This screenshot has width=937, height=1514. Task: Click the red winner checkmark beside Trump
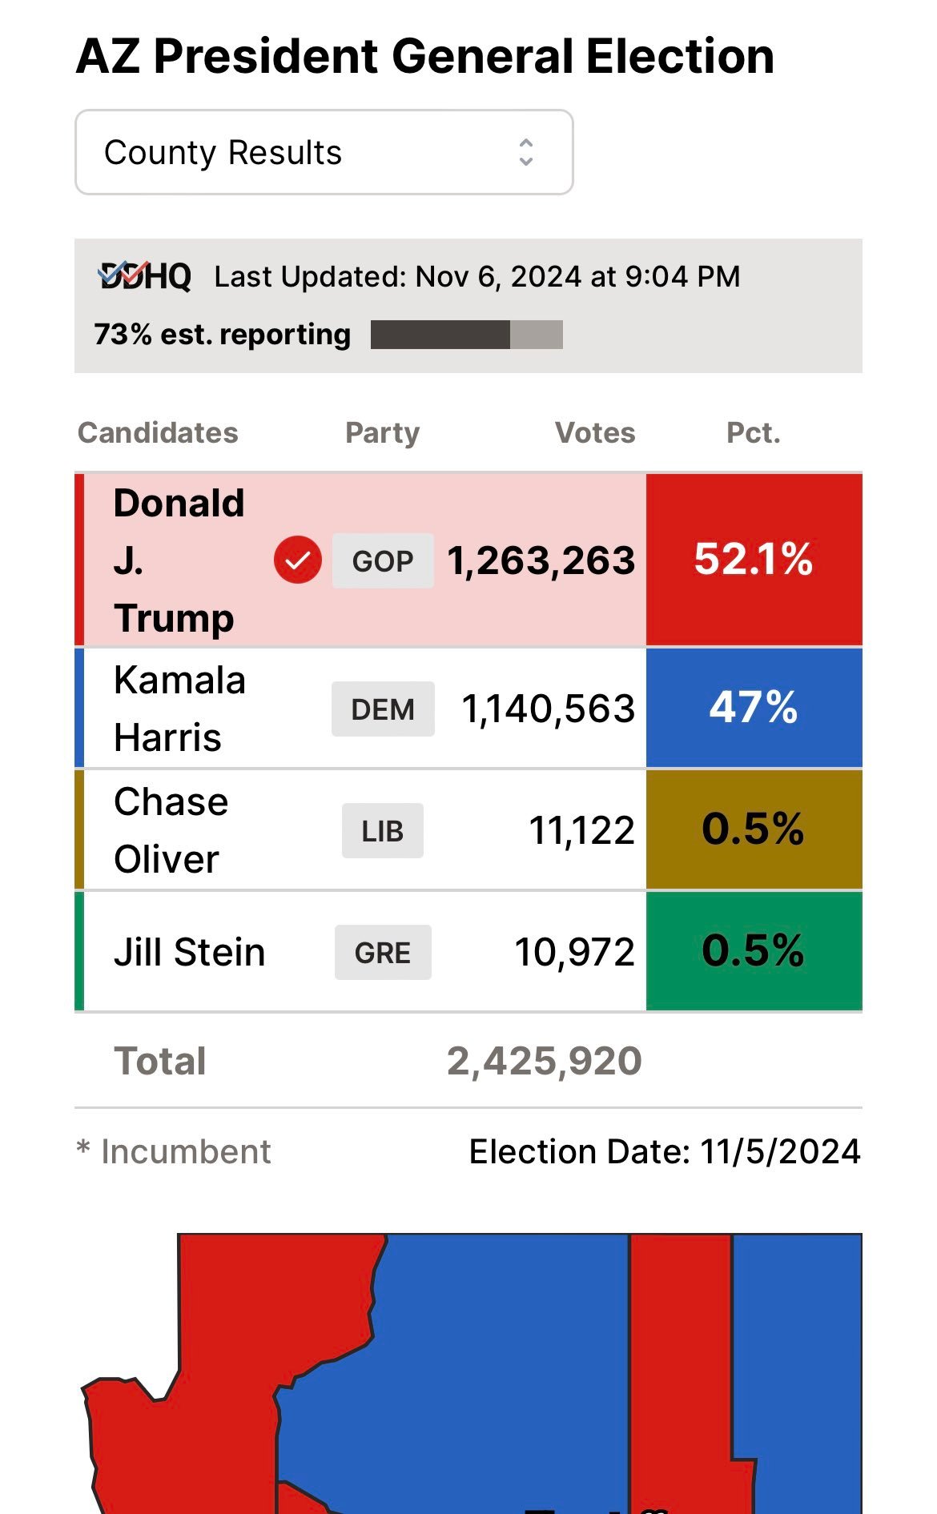(297, 560)
